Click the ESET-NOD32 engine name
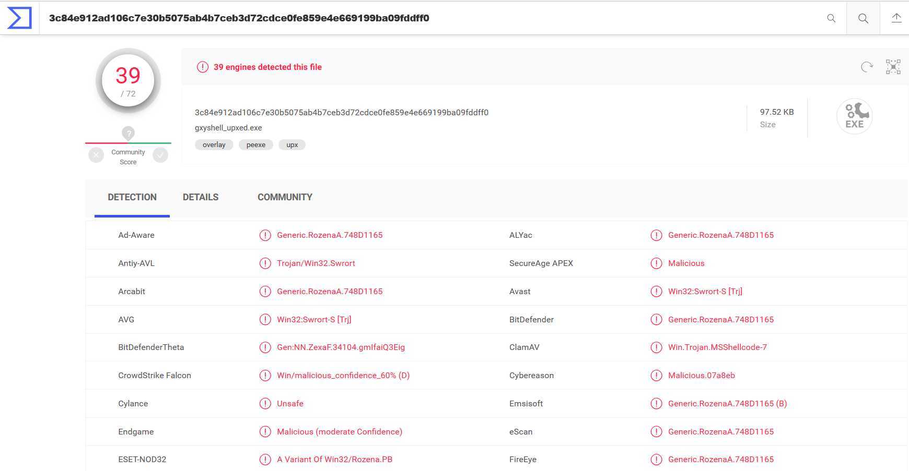This screenshot has width=909, height=471. coord(142,460)
